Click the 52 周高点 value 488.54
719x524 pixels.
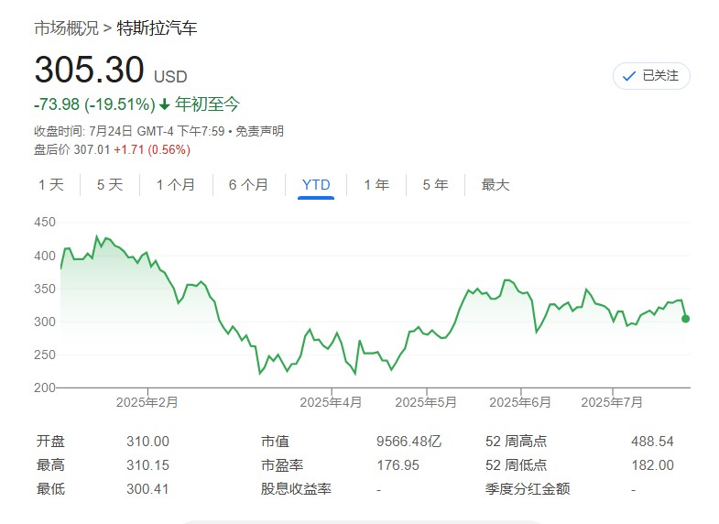pyautogui.click(x=652, y=442)
